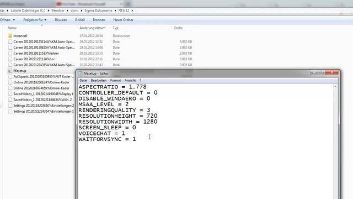Open the Format menu in Editor
The height and width of the screenshot is (199, 353).
(115, 80)
